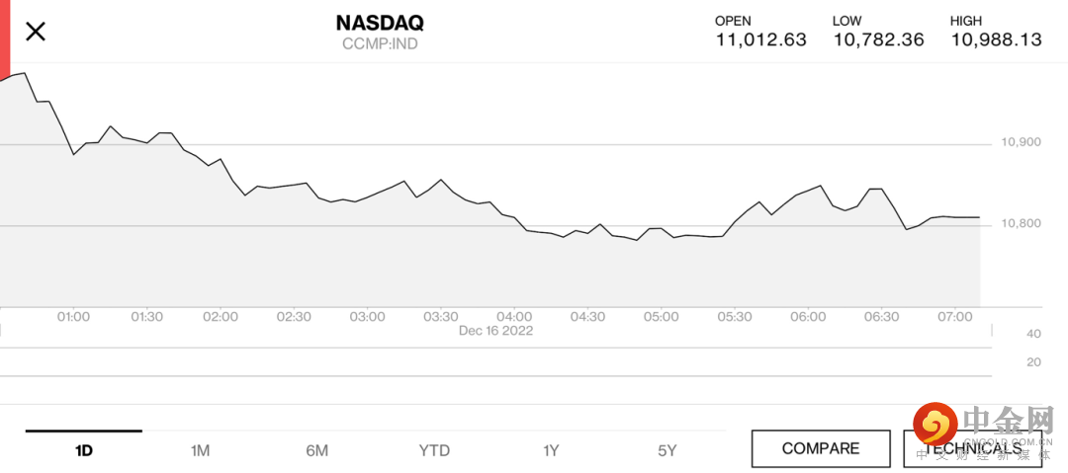Click the 04:00 time axis marker
This screenshot has width=1068, height=473.
pos(514,317)
